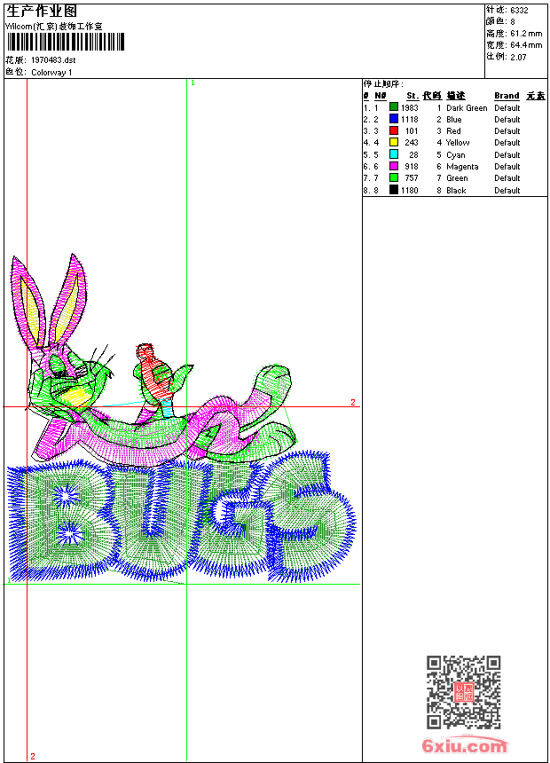This screenshot has height=763, width=550.
Task: Click the '停止顺序:' heading
Action: coord(383,83)
